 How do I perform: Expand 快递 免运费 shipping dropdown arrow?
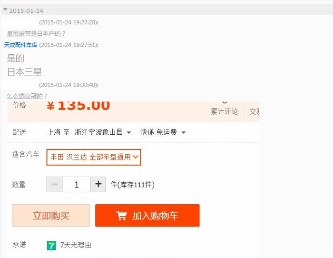pyautogui.click(x=184, y=133)
